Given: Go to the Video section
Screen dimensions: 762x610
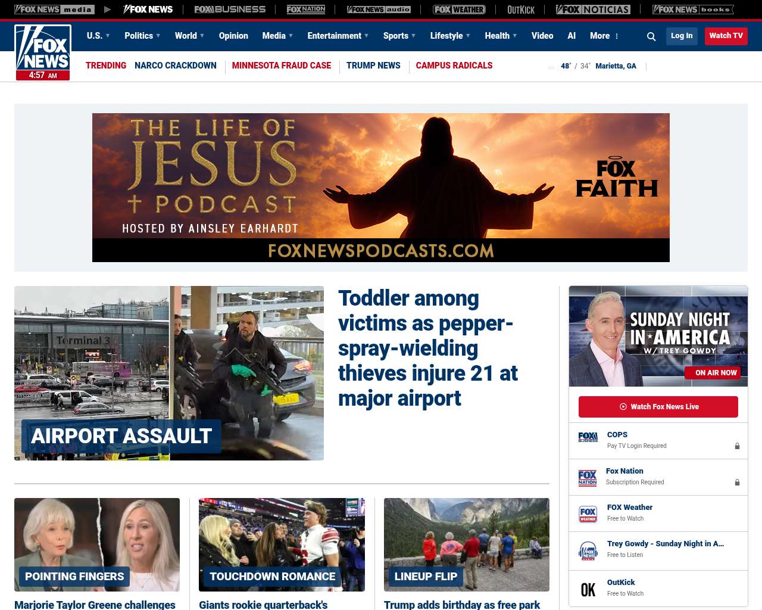Looking at the screenshot, I should (x=542, y=36).
